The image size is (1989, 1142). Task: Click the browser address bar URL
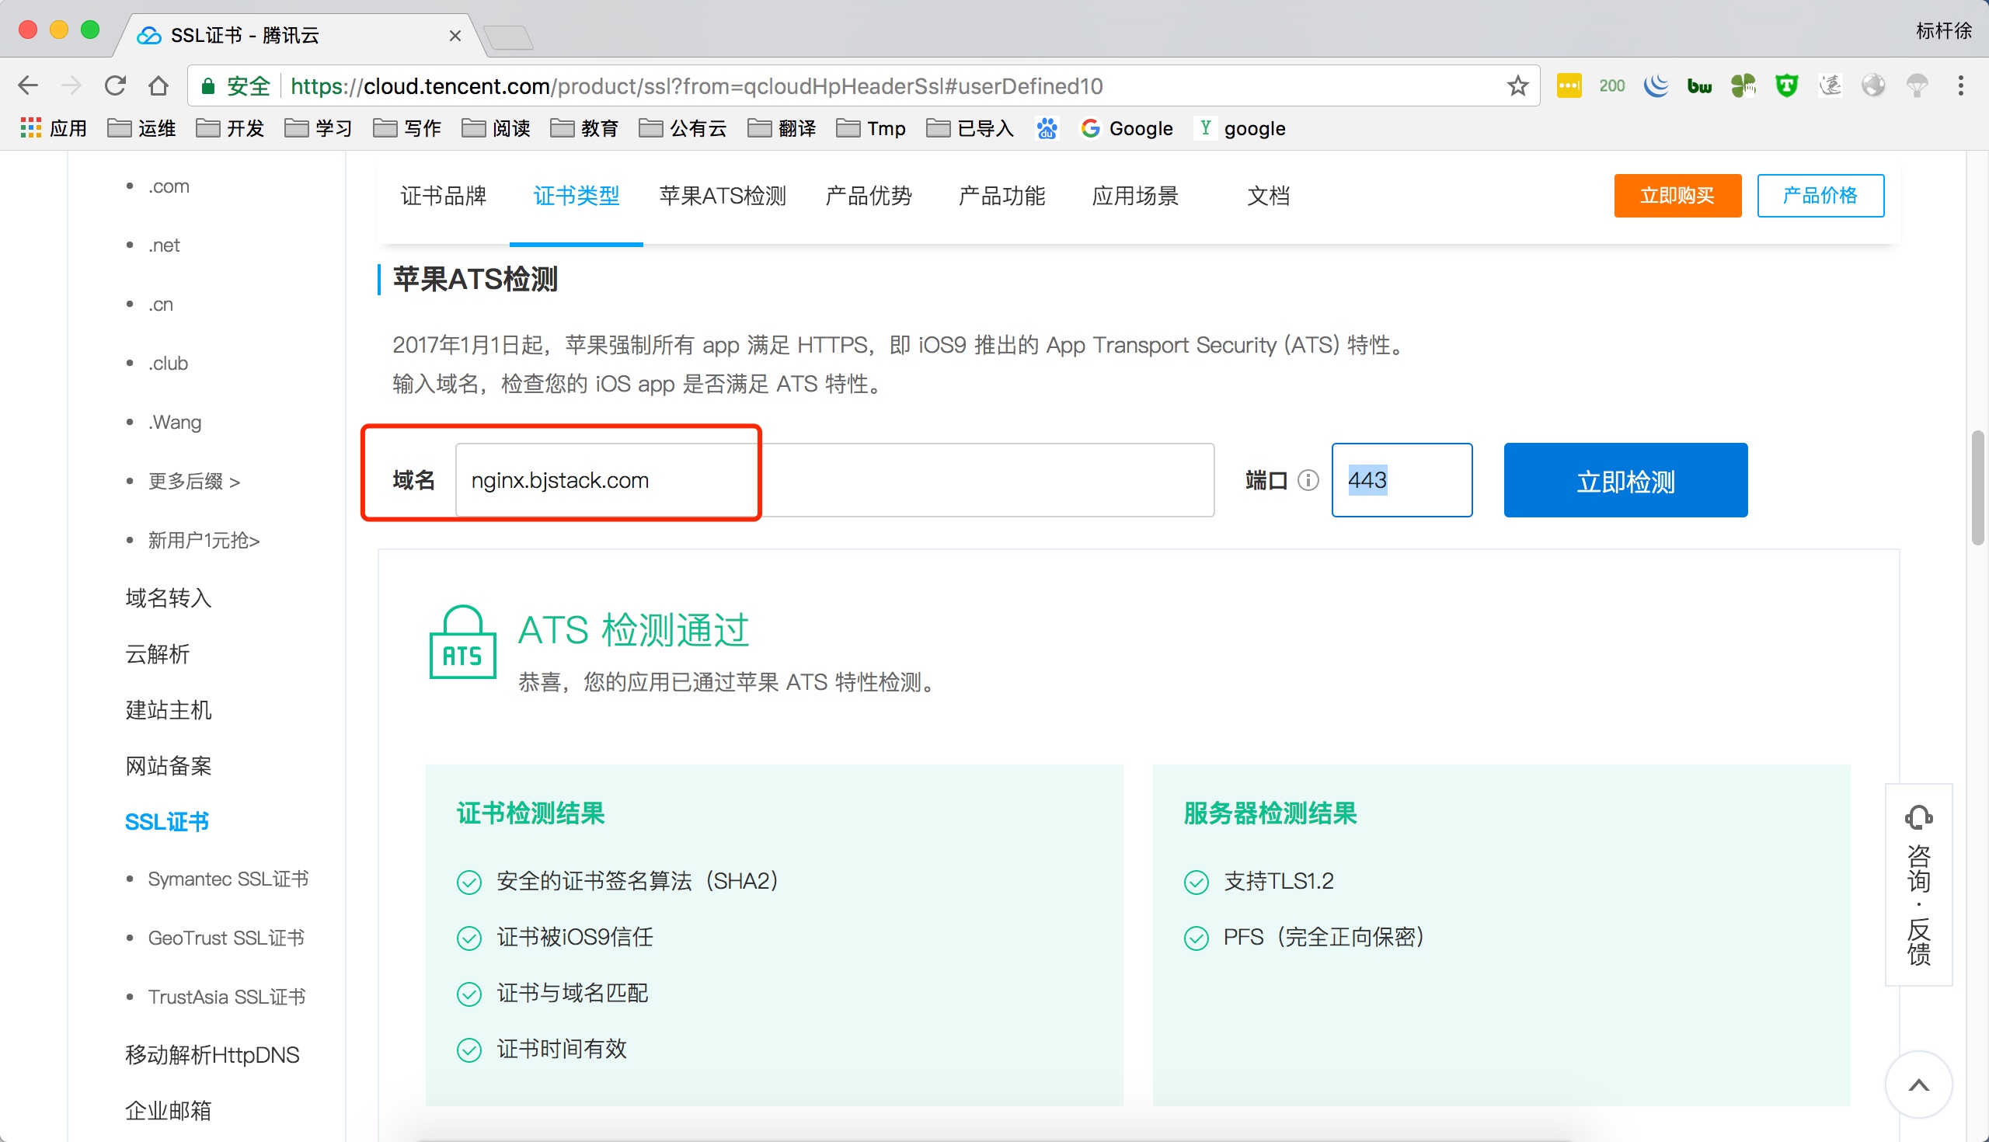696,85
